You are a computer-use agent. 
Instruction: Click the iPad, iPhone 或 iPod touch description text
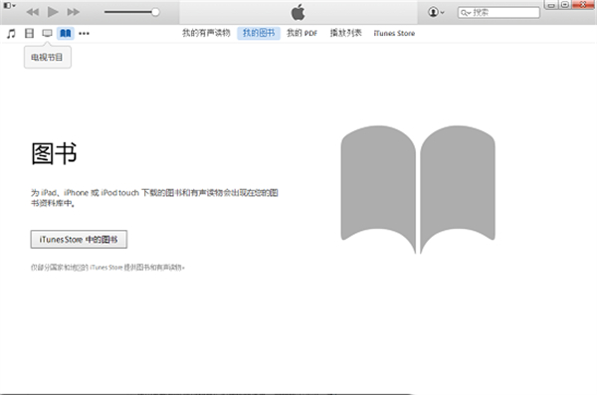coord(154,198)
